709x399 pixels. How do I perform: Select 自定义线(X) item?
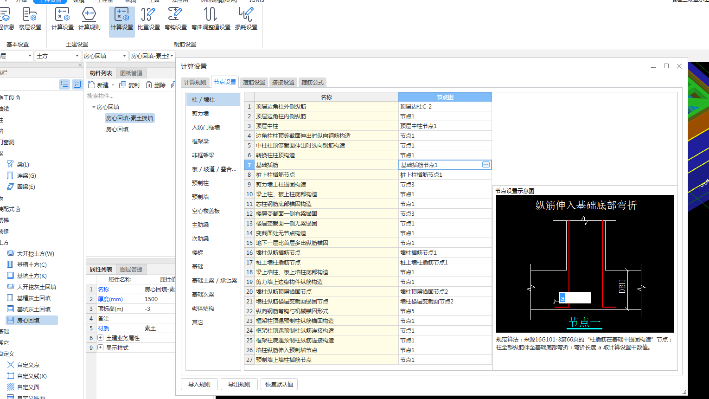click(27, 376)
